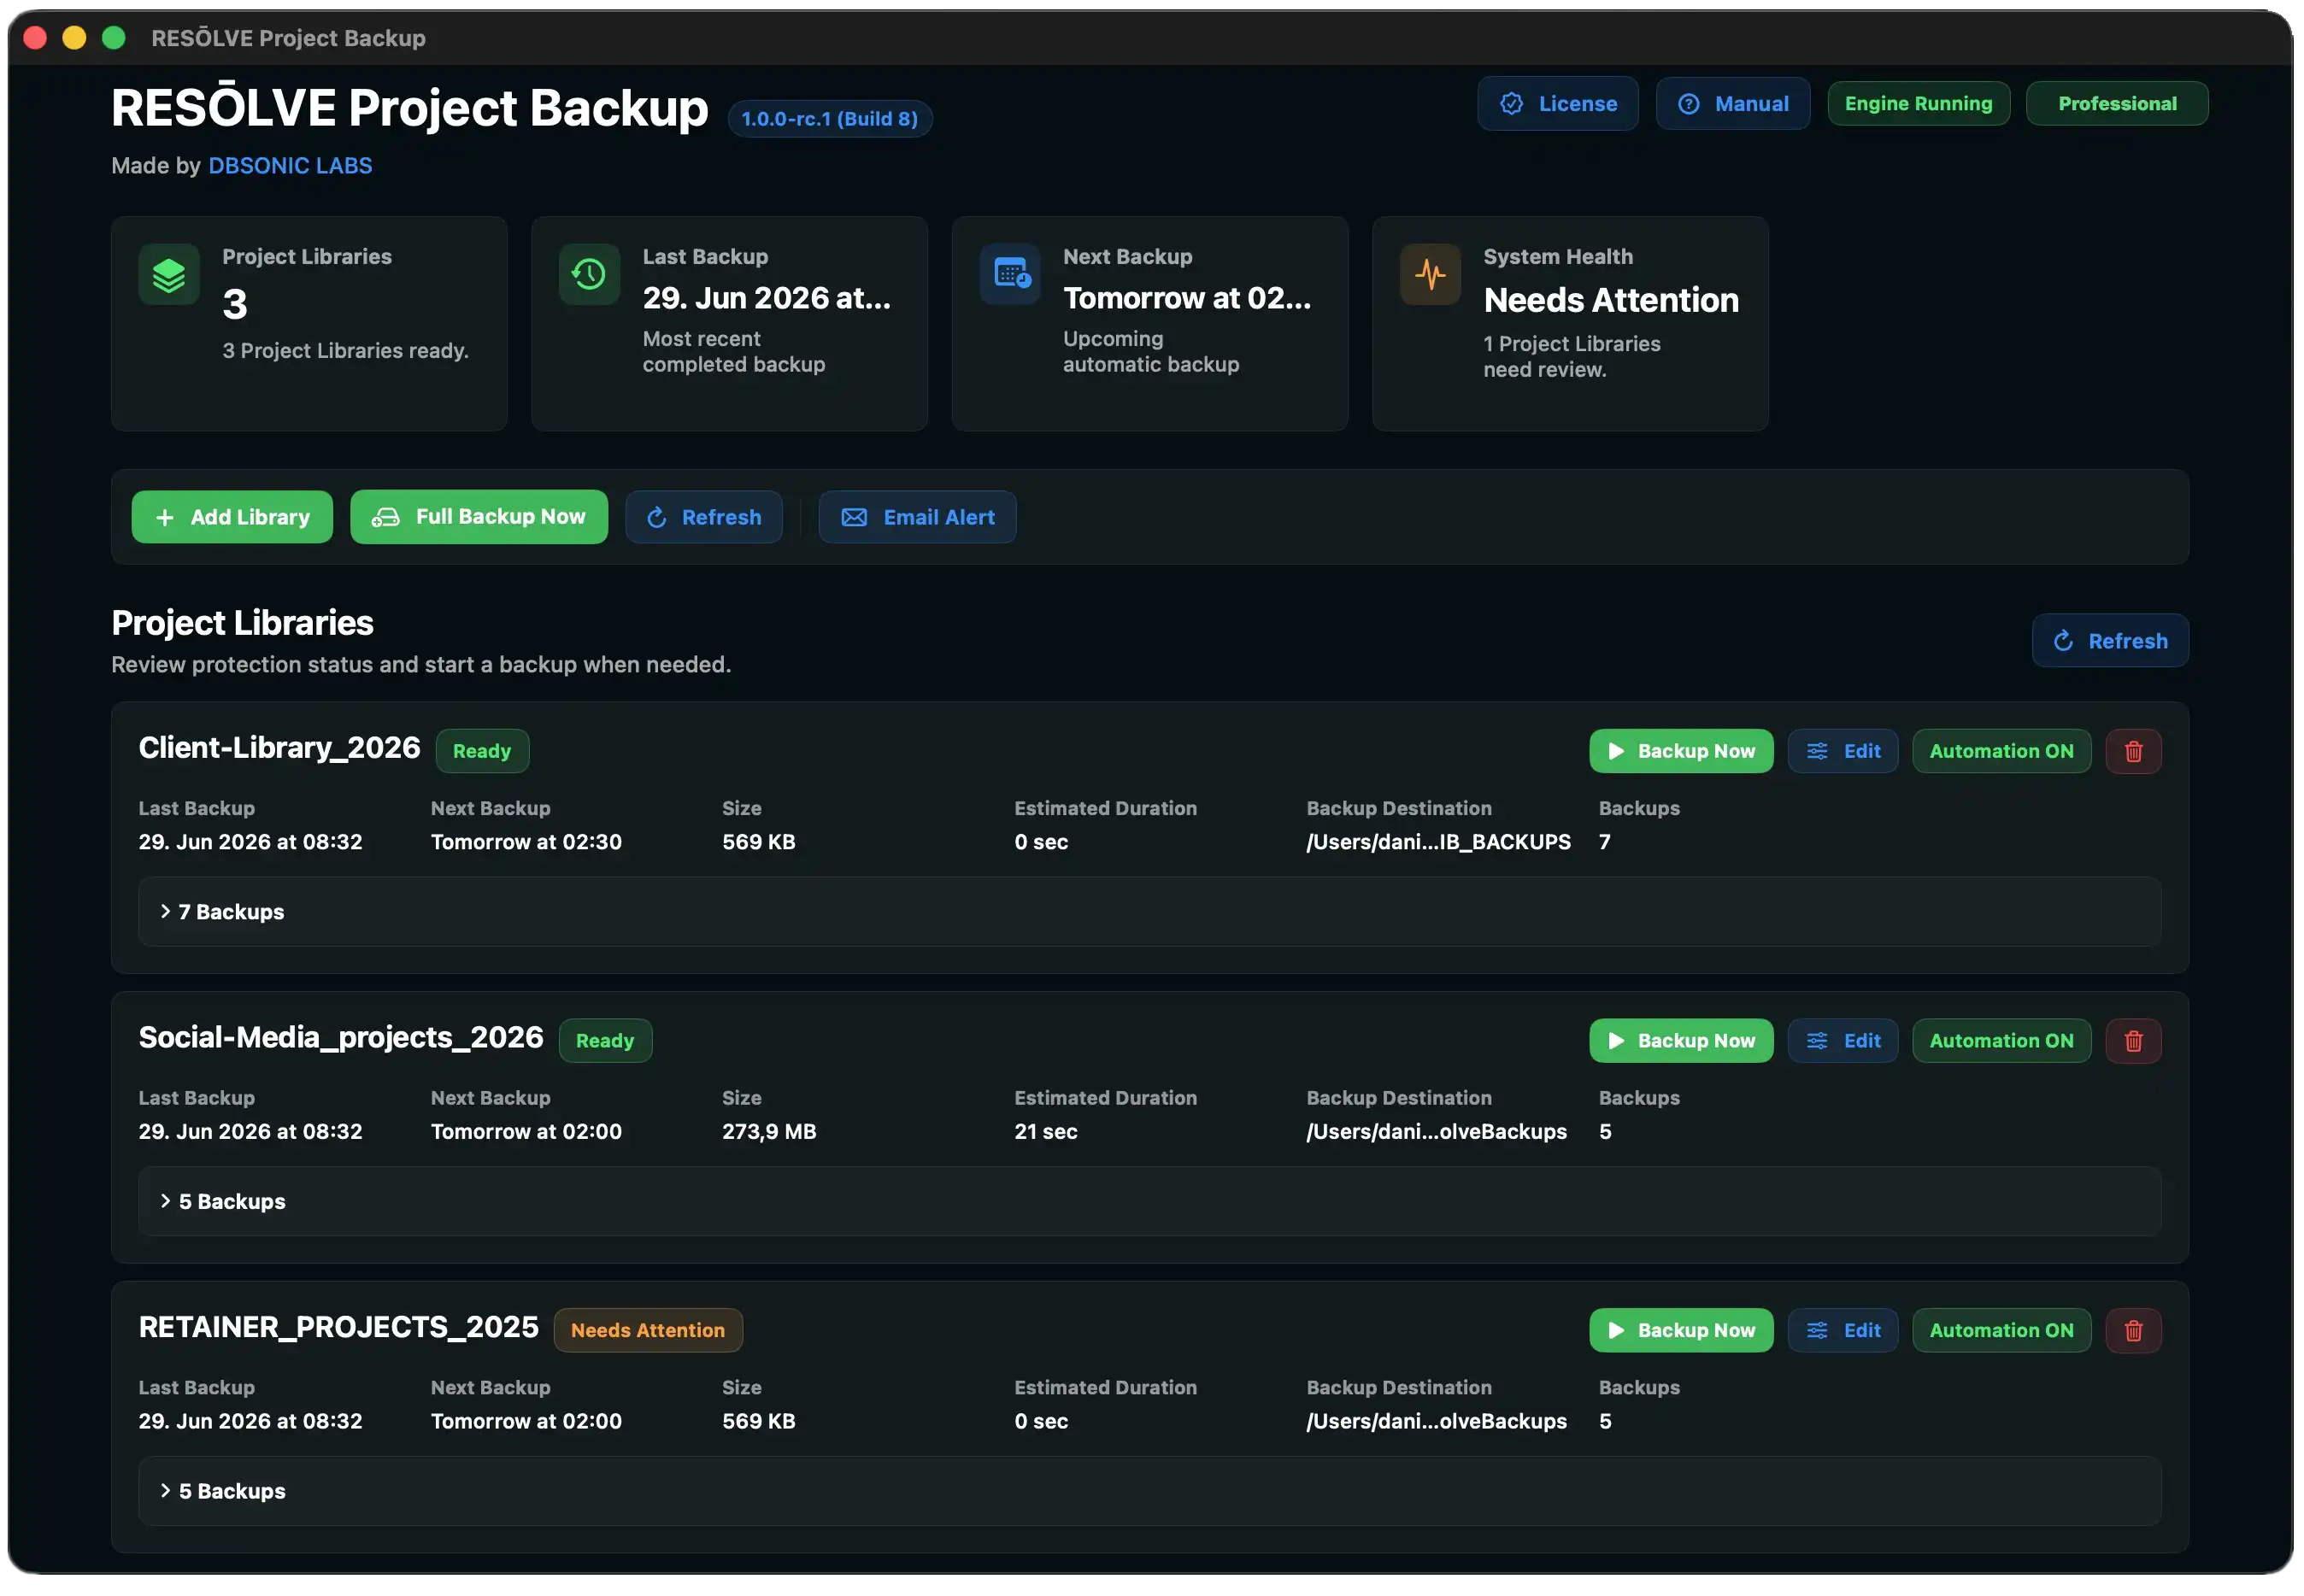Click the 29. Jun 2026 at... summary value
The height and width of the screenshot is (1596, 2304).
pos(766,299)
